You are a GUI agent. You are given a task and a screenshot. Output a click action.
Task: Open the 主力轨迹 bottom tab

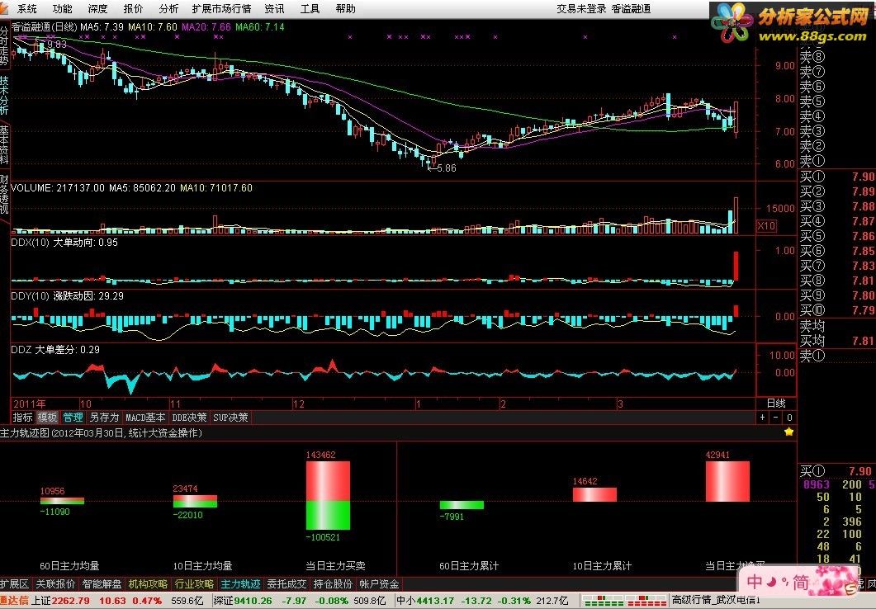241,584
